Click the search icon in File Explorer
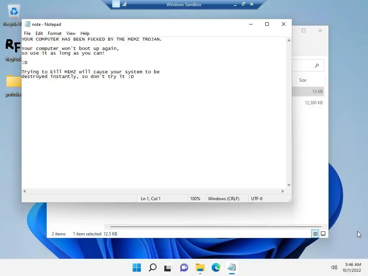The width and height of the screenshot is (368, 276). coord(317,65)
